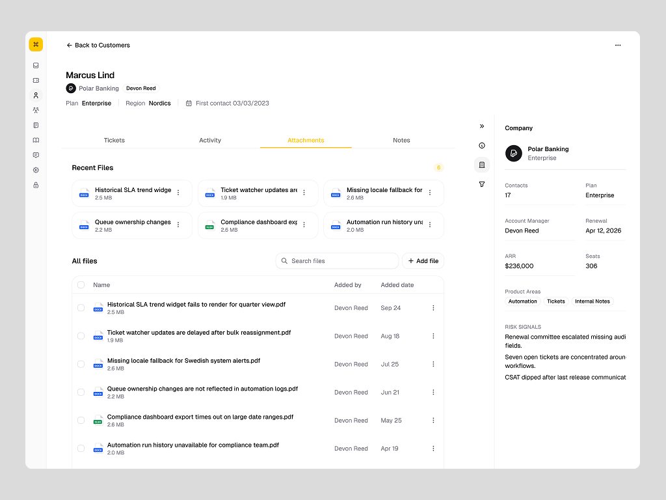Click the Renewal date Apr 12, 2026
Image resolution: width=666 pixels, height=500 pixels.
603,231
